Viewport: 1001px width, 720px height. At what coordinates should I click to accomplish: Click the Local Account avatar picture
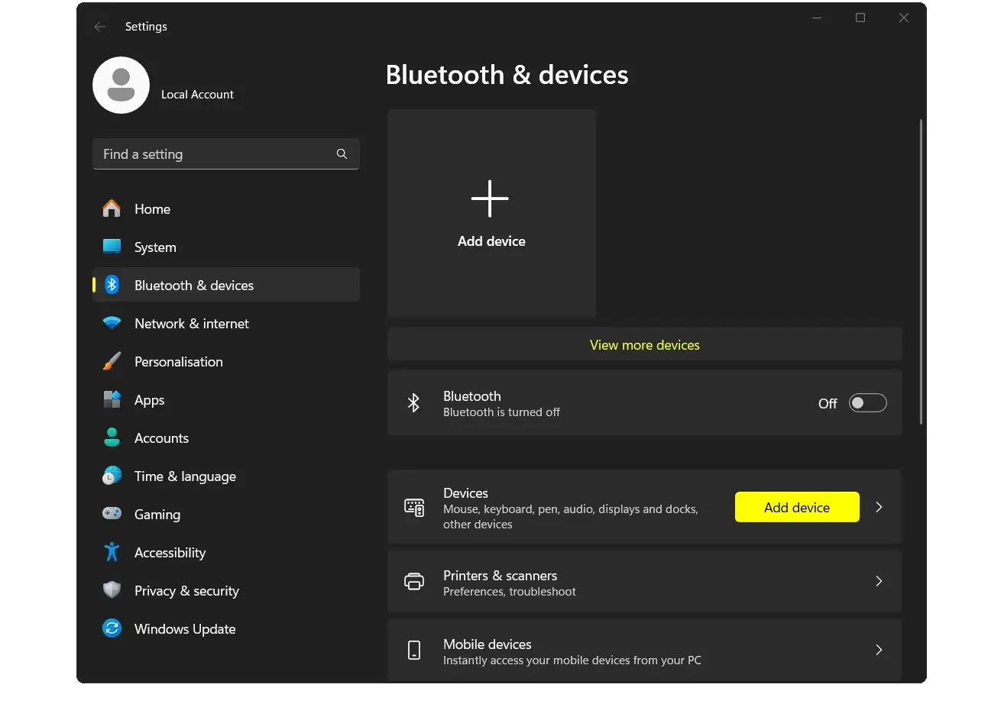pyautogui.click(x=121, y=85)
